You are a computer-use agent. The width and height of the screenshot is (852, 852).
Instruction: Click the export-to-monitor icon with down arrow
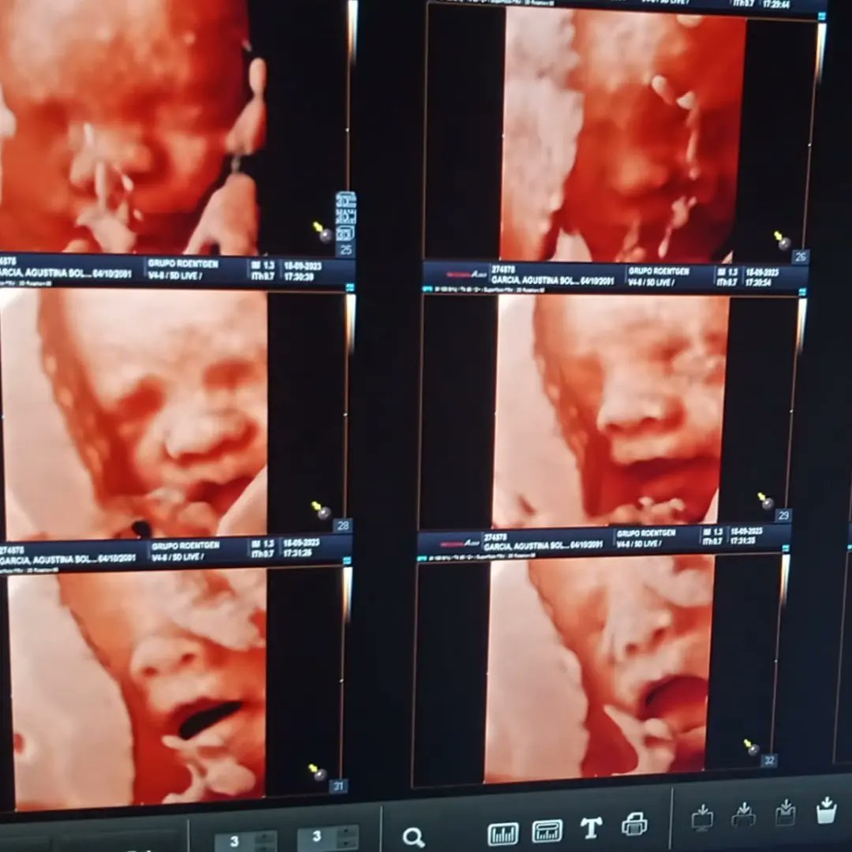pos(702,816)
